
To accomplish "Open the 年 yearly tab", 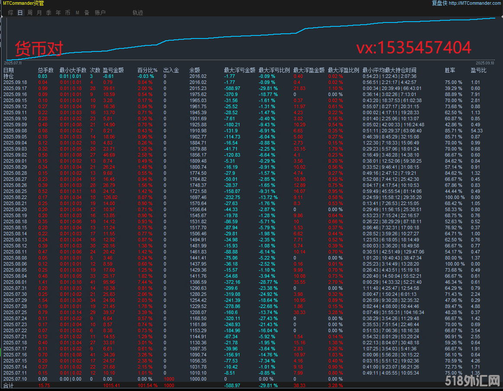I will tap(58, 13).
